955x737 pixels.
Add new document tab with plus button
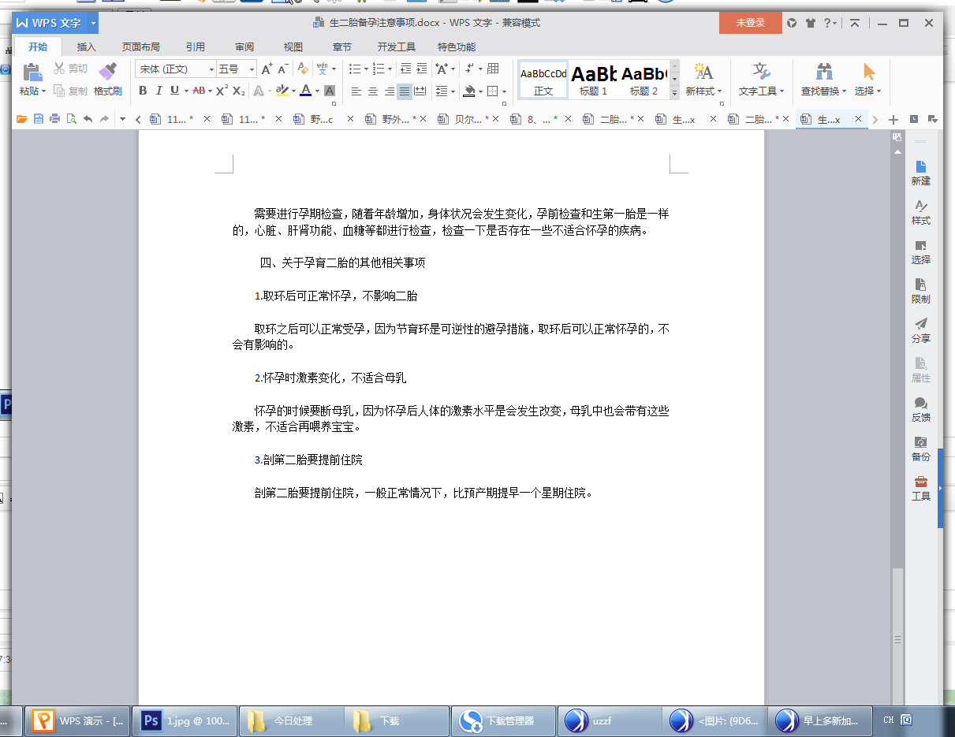coord(893,119)
